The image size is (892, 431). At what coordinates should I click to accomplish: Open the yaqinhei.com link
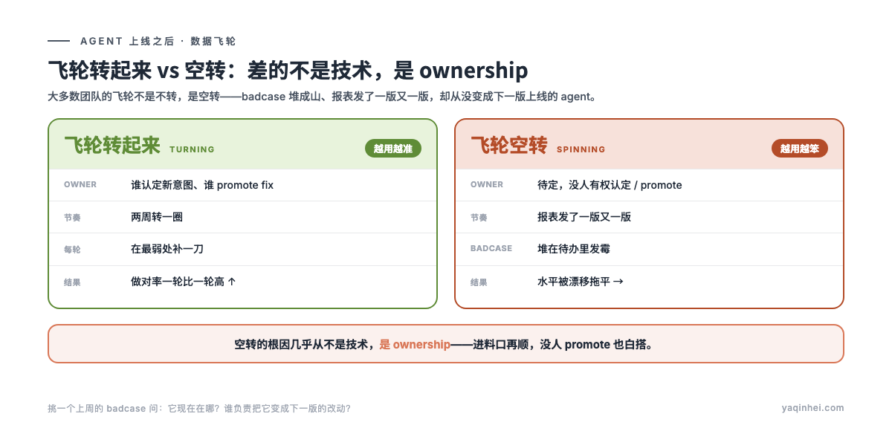coord(813,408)
